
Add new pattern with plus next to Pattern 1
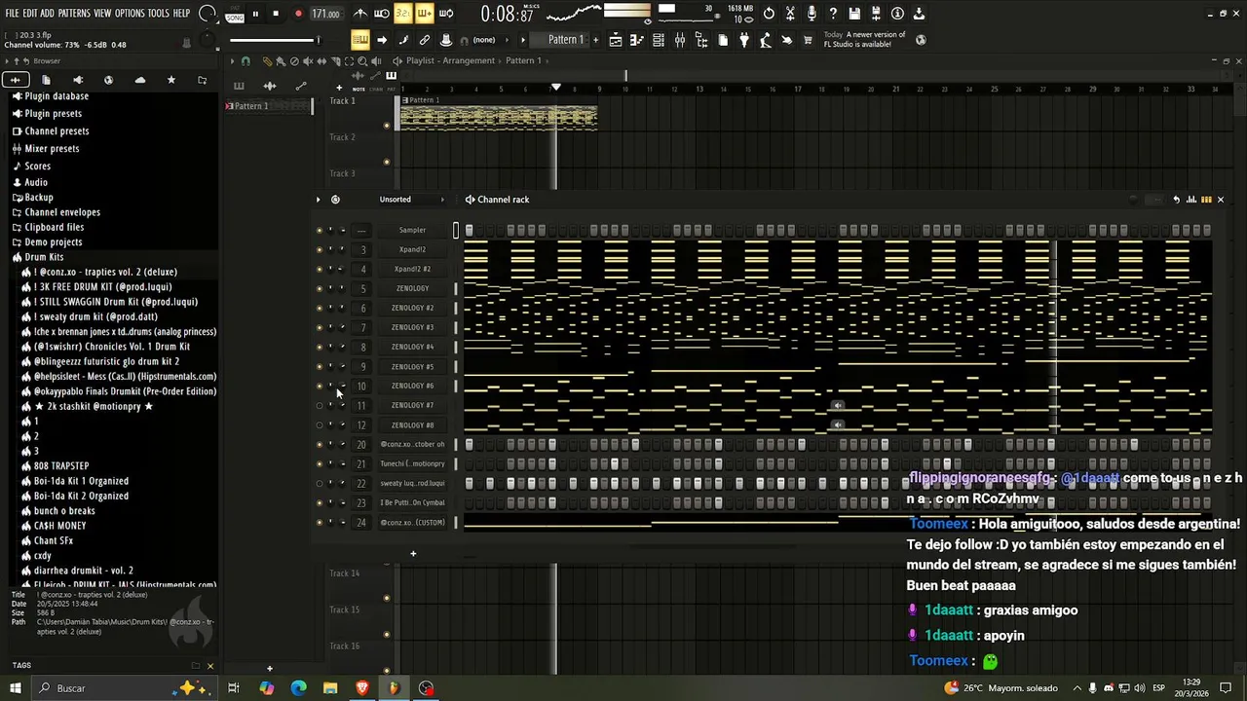(594, 40)
